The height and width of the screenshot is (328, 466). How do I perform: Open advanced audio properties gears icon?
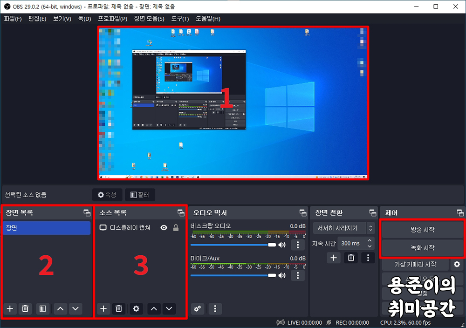pyautogui.click(x=198, y=309)
